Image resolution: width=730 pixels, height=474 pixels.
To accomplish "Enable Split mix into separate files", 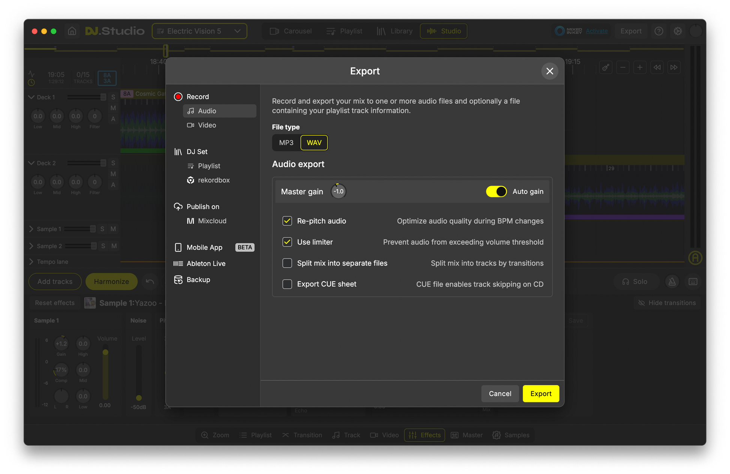I will [287, 263].
